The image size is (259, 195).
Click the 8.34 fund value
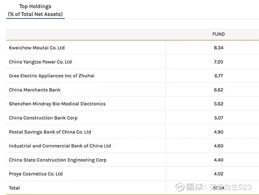[219, 48]
